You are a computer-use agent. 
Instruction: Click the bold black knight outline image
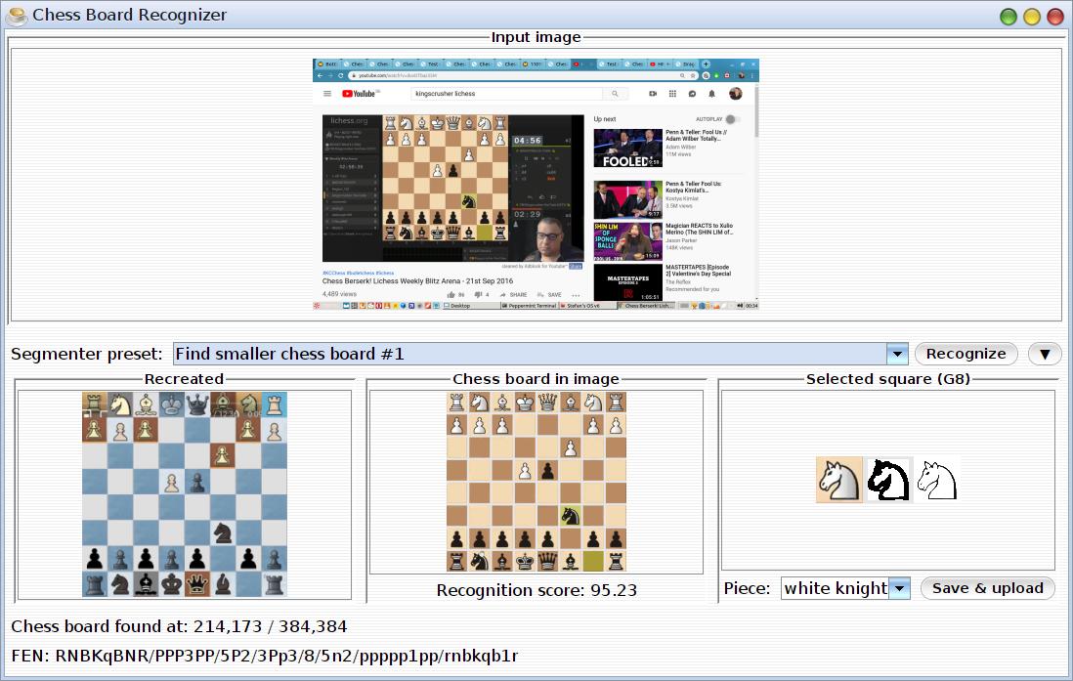click(x=889, y=480)
